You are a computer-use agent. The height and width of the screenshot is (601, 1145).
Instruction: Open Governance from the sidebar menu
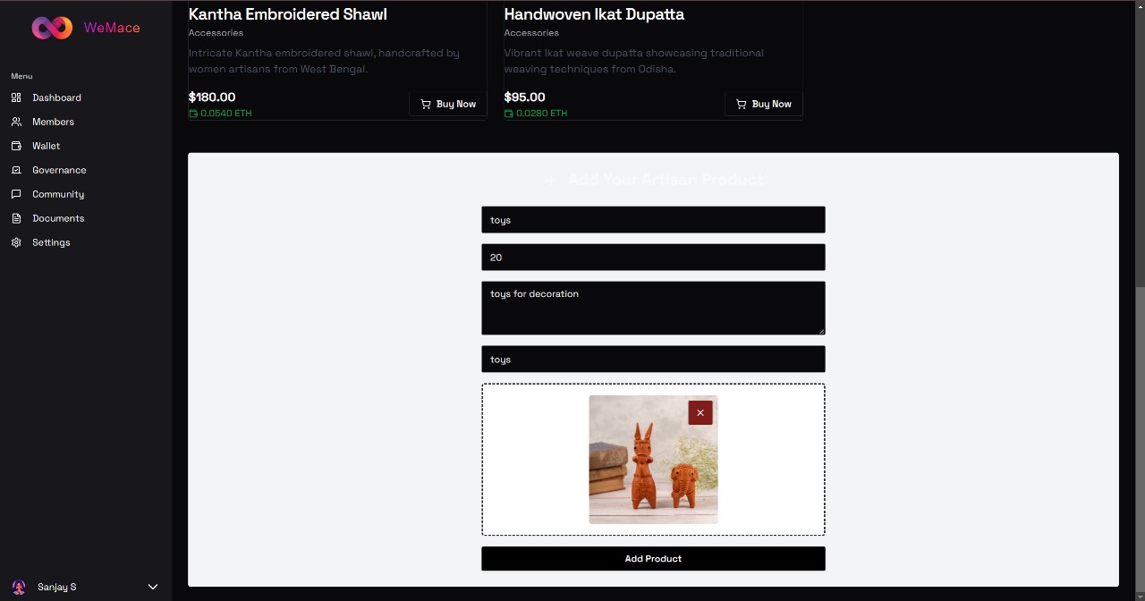tap(59, 170)
